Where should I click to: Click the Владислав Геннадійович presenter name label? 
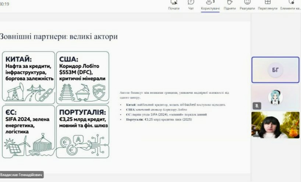click(x=21, y=175)
